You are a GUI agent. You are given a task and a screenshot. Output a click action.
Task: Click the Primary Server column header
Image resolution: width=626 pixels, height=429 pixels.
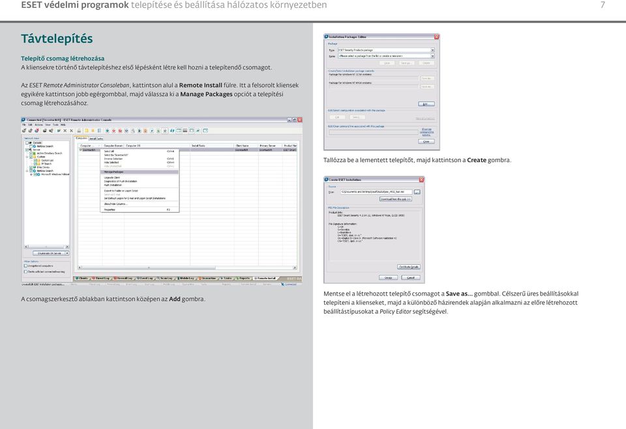pos(270,146)
